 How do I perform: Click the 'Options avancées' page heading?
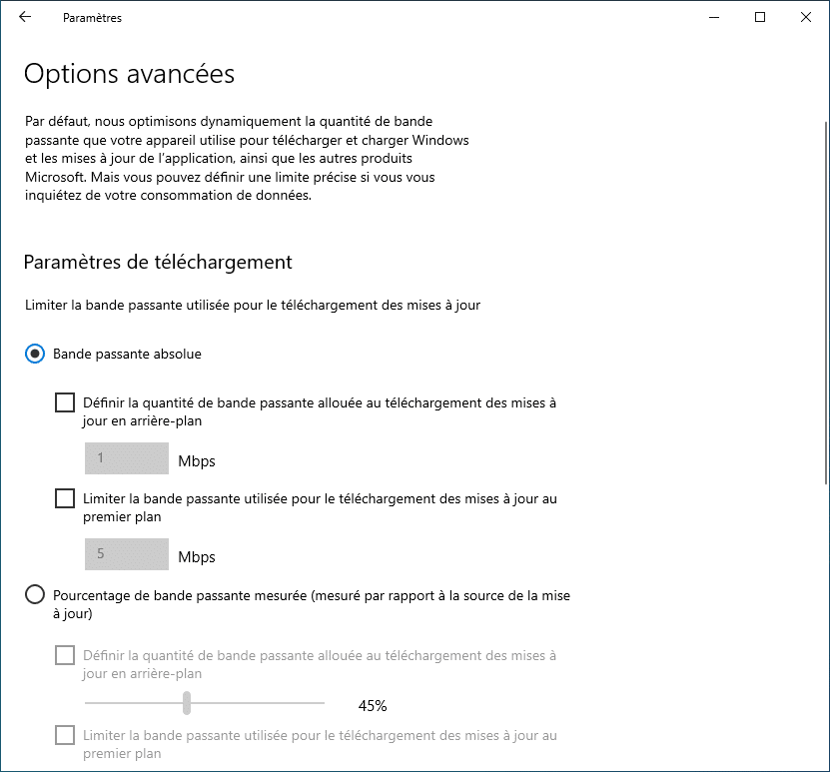(129, 74)
